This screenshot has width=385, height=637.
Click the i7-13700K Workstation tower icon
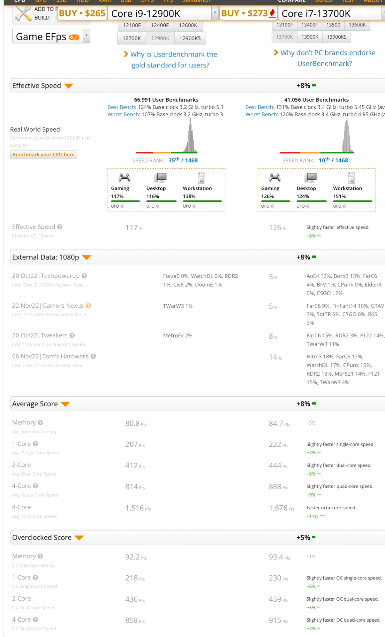(351, 178)
